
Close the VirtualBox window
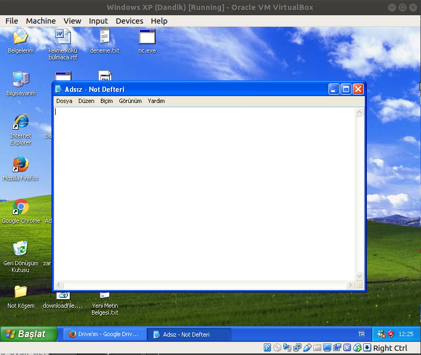click(413, 7)
